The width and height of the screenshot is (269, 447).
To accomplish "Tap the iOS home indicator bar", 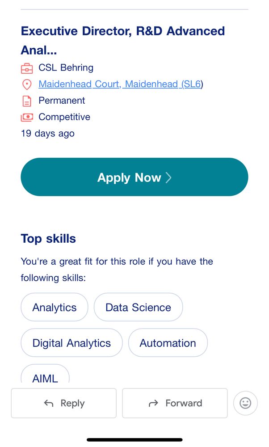I will (134, 440).
